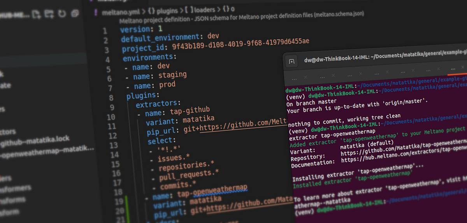Close the first terminal tab
This screenshot has width=467, height=223.
point(305,77)
